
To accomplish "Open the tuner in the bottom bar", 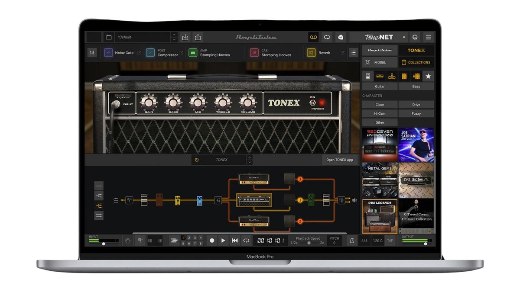I will [140, 240].
